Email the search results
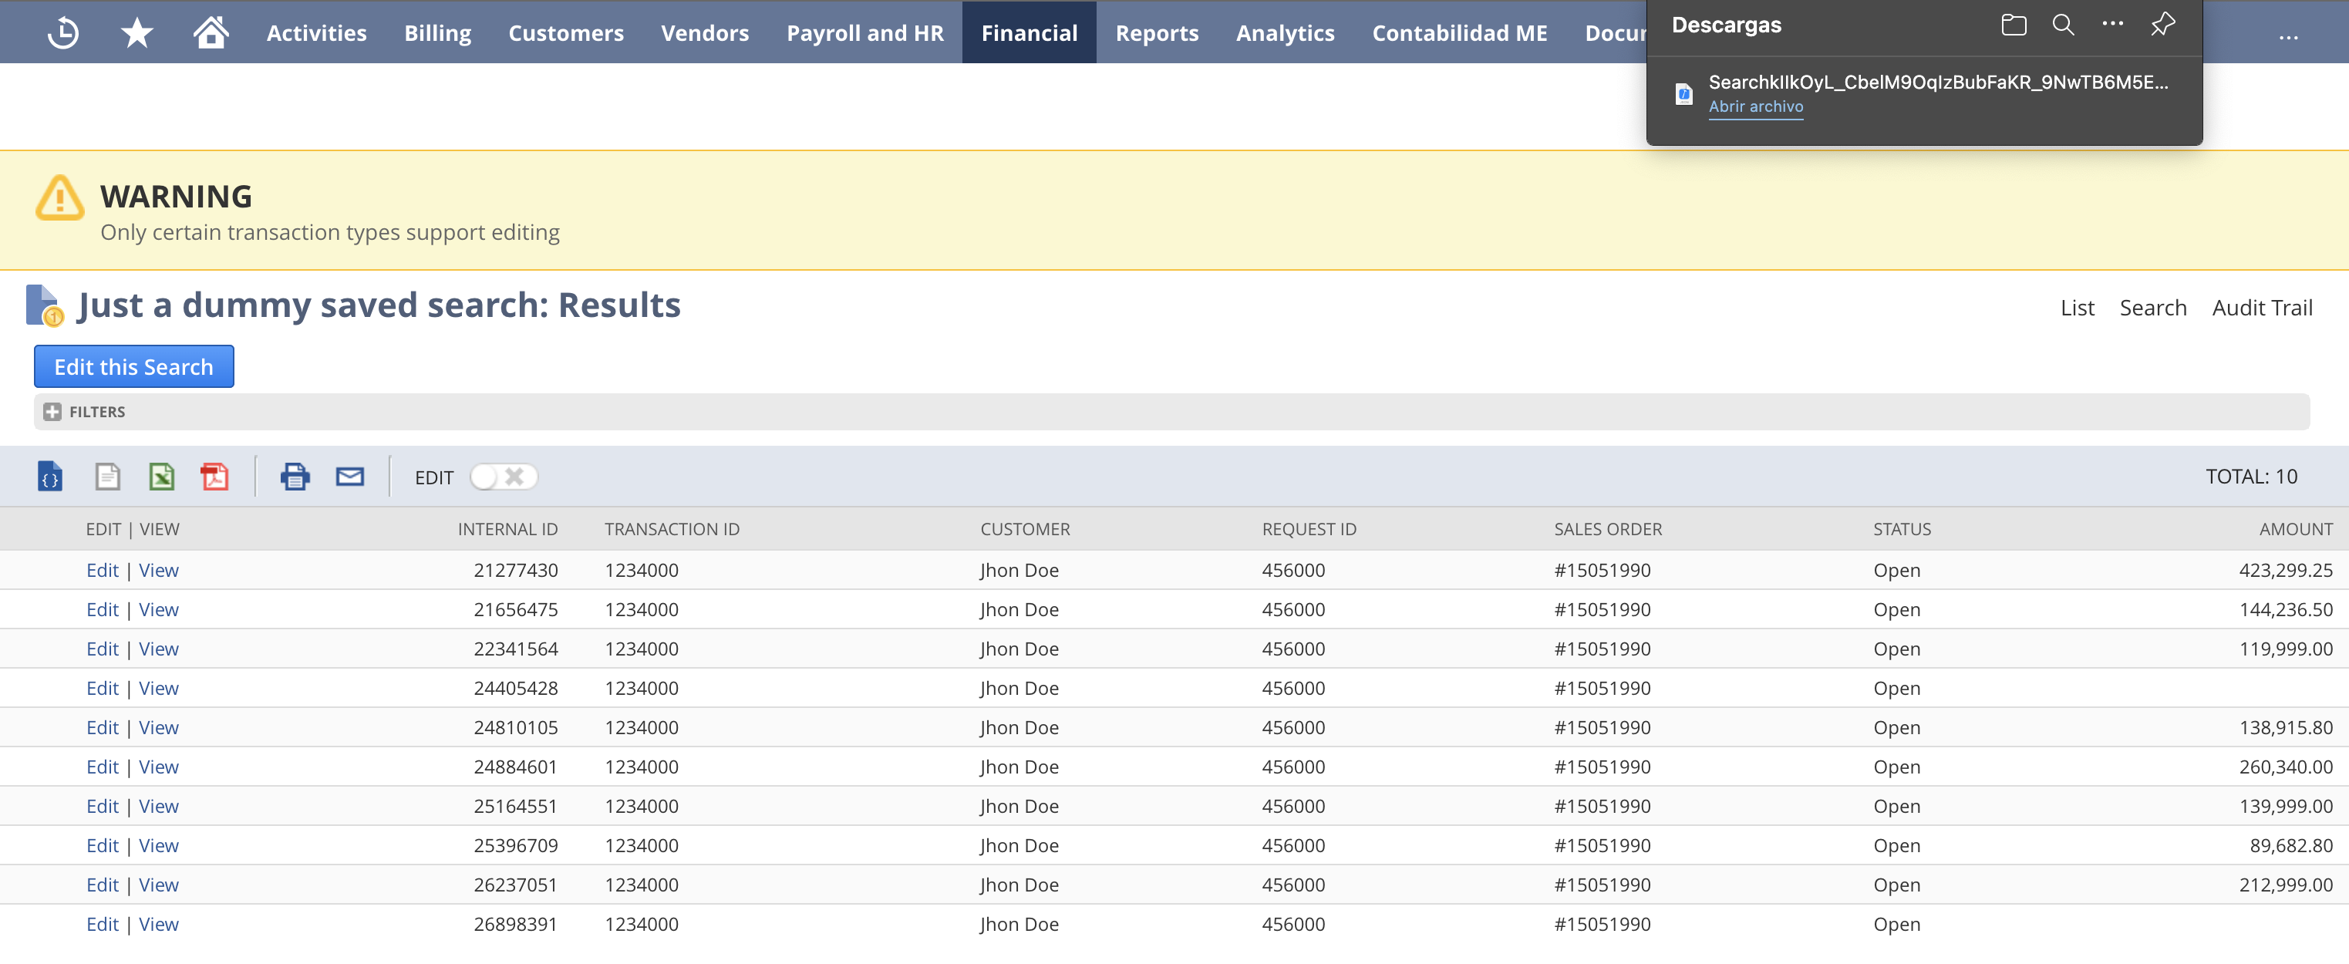This screenshot has height=964, width=2349. click(349, 475)
